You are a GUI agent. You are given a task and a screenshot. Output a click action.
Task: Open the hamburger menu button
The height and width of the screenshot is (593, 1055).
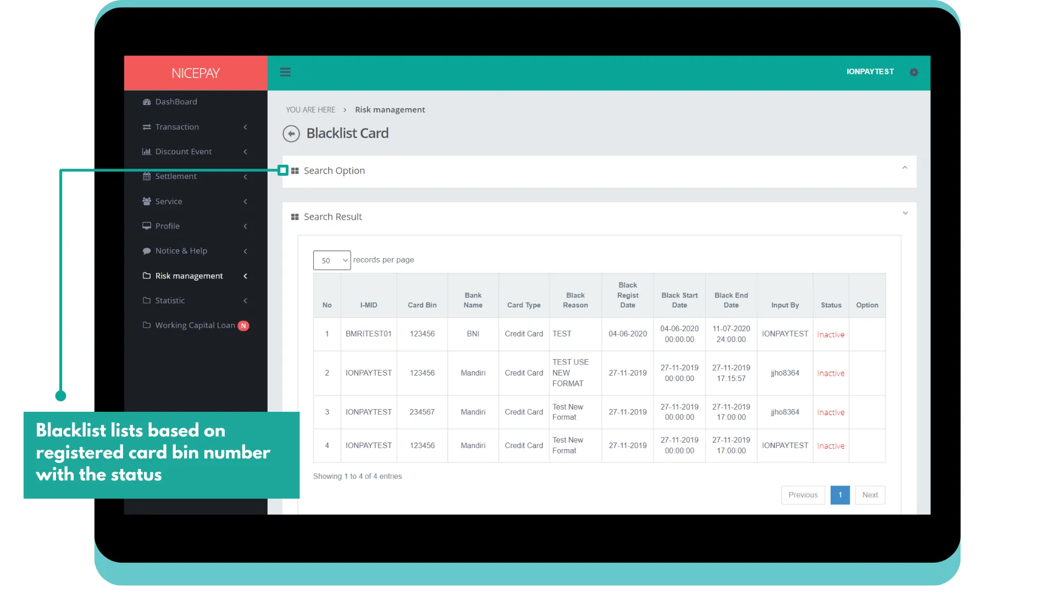click(286, 71)
